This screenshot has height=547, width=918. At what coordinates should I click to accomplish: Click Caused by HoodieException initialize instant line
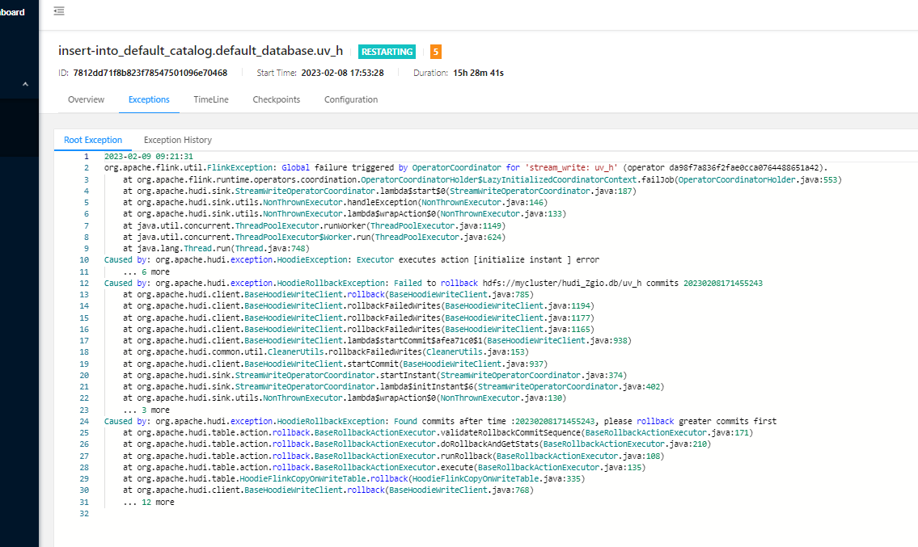(352, 259)
